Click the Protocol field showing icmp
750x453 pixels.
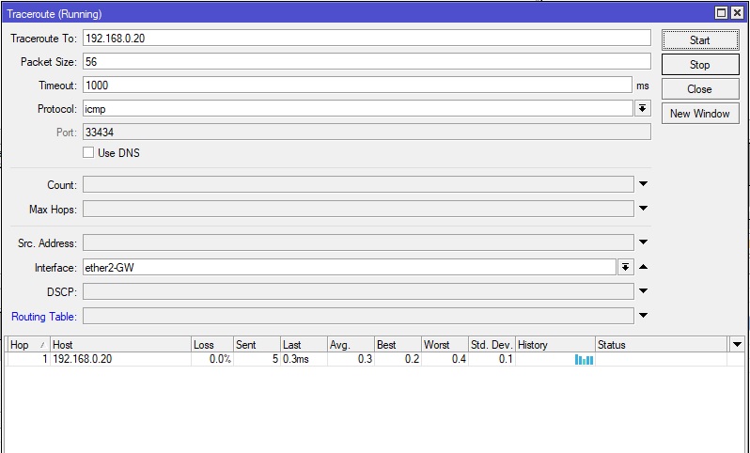(x=357, y=109)
